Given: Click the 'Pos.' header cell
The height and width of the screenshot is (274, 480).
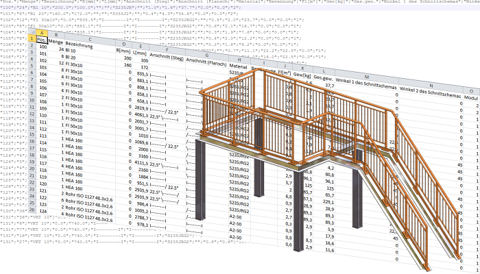Looking at the screenshot, I should pyautogui.click(x=43, y=40).
